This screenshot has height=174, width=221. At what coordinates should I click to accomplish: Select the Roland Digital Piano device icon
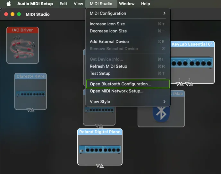point(100,147)
